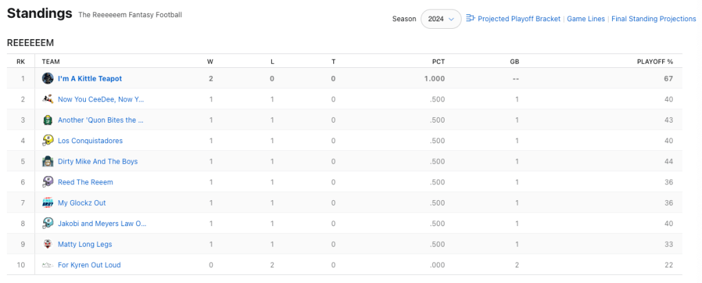The width and height of the screenshot is (702, 283).
Task: Click the PLAYOFF % column header
Action: [x=655, y=62]
